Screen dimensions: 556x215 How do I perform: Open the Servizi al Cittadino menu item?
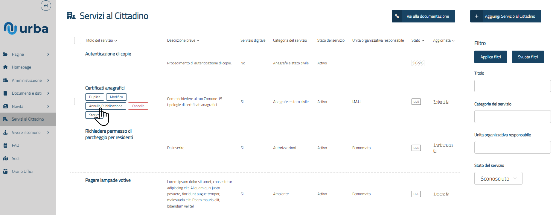pyautogui.click(x=28, y=119)
